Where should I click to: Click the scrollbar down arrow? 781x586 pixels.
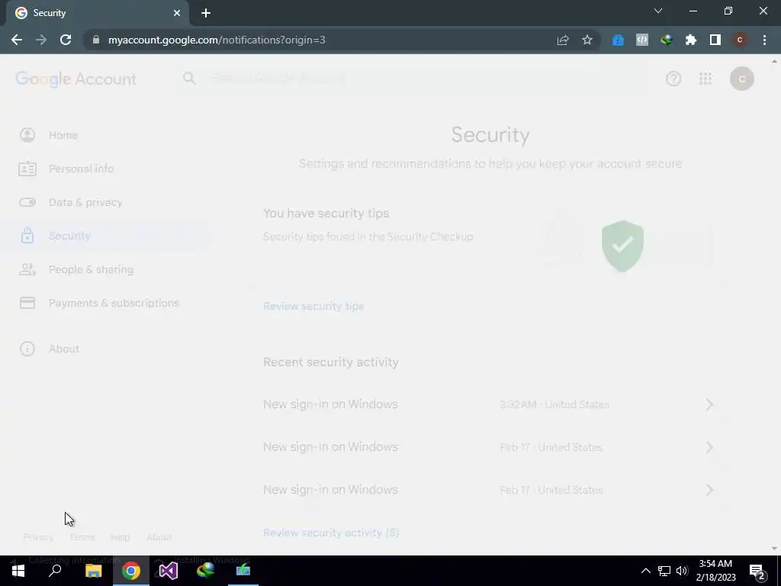(x=774, y=549)
